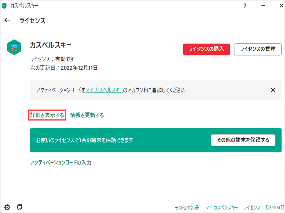Click the Kaspersky hexagon product icon

14,47
